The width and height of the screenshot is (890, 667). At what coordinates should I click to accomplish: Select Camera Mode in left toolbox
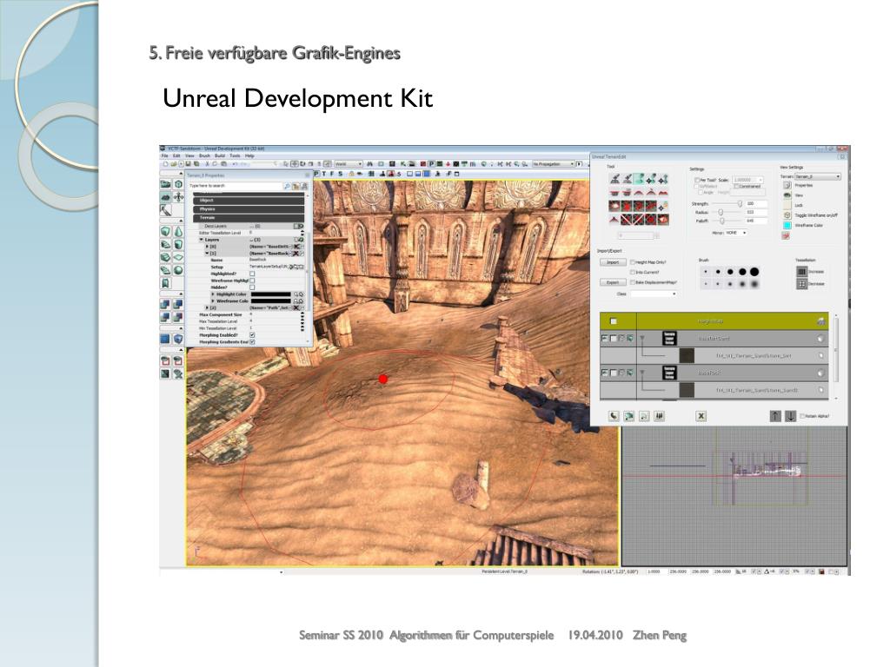pos(165,184)
